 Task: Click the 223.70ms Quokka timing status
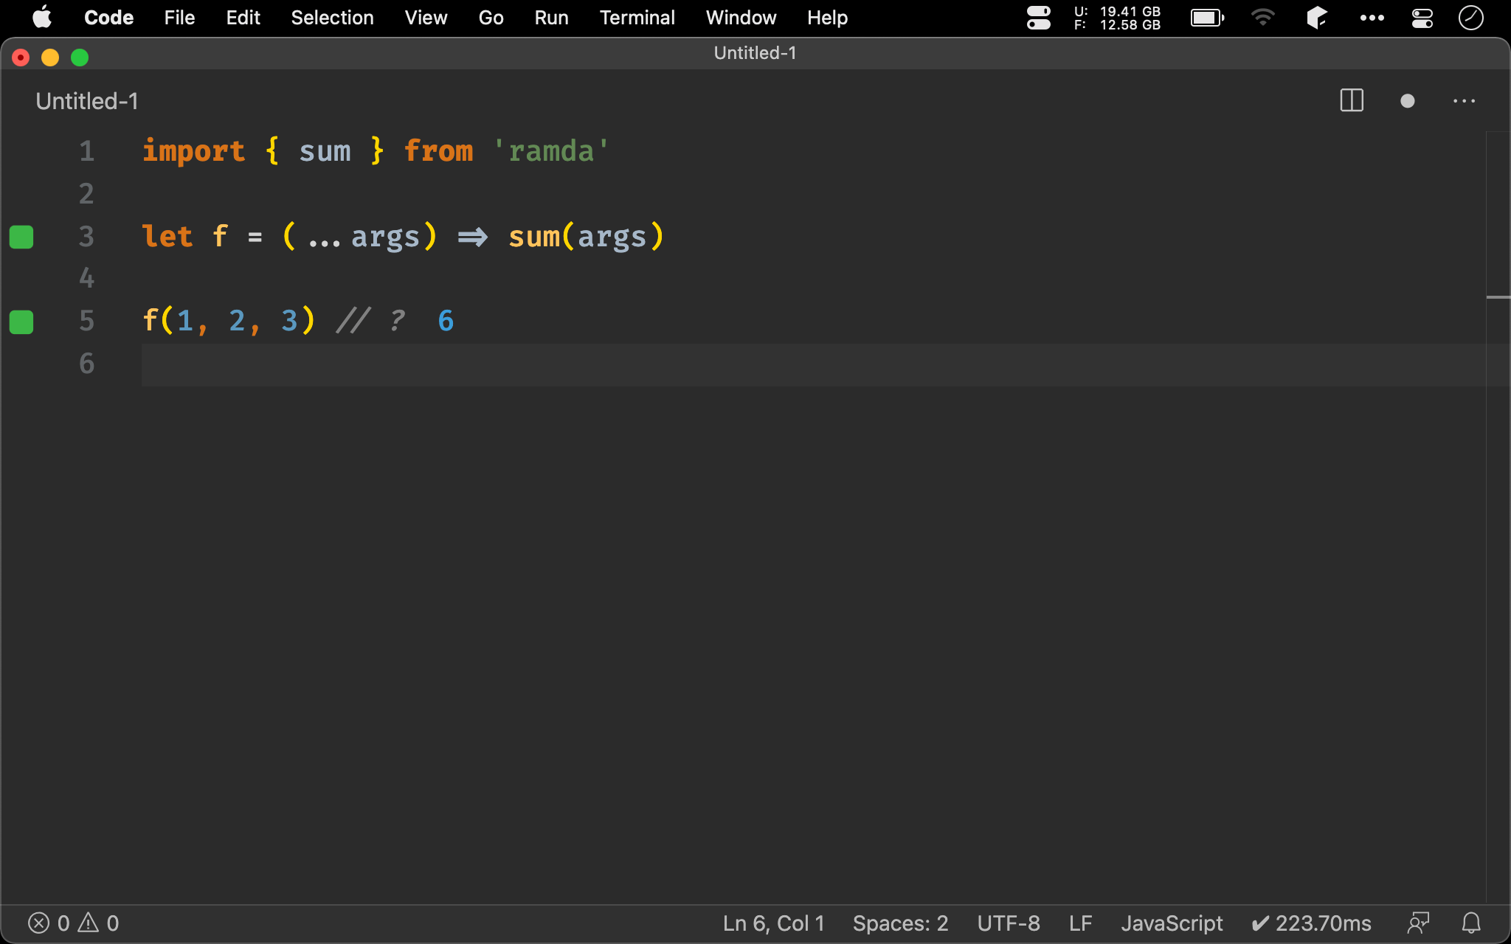coord(1311,923)
